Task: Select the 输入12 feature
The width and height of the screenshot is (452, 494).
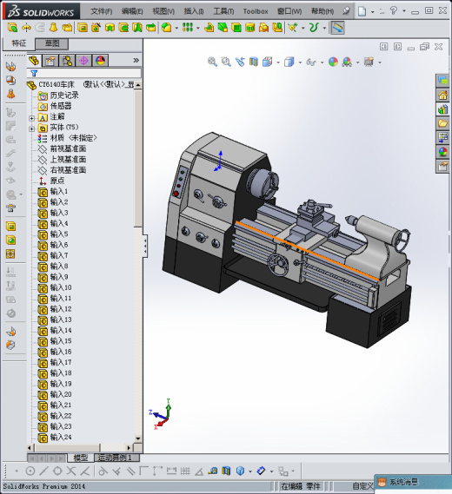Action: click(61, 309)
